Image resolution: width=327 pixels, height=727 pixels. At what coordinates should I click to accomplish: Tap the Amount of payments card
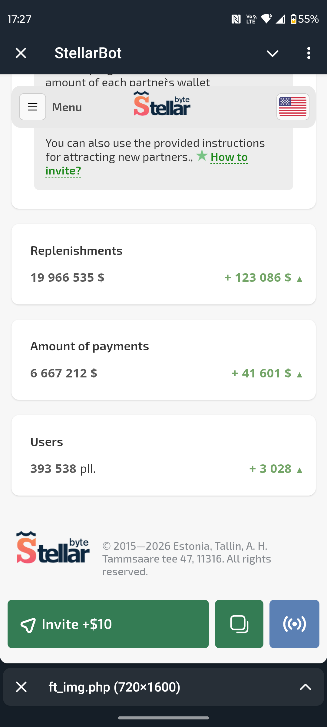click(163, 360)
